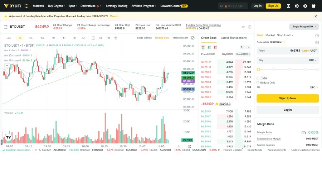The image size is (322, 178).
Task: Open the GTC time-in-force dropdown
Action: (313, 88)
